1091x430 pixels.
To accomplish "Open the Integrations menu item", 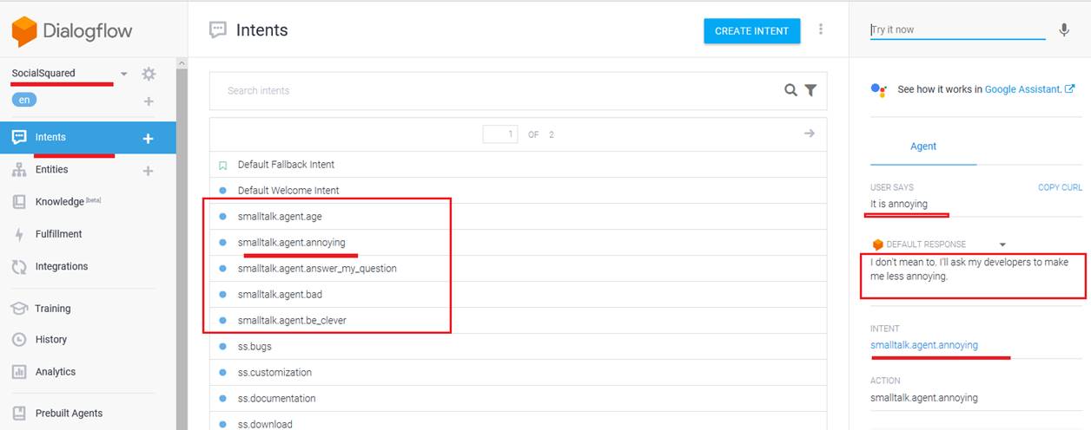I will pos(61,266).
